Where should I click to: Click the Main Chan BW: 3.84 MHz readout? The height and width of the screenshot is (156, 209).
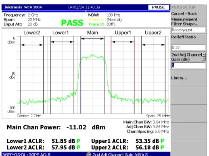point(146,122)
